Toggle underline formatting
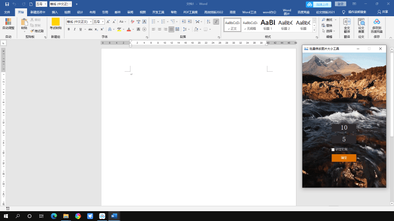Screen dimensions: 394x221 [81, 29]
